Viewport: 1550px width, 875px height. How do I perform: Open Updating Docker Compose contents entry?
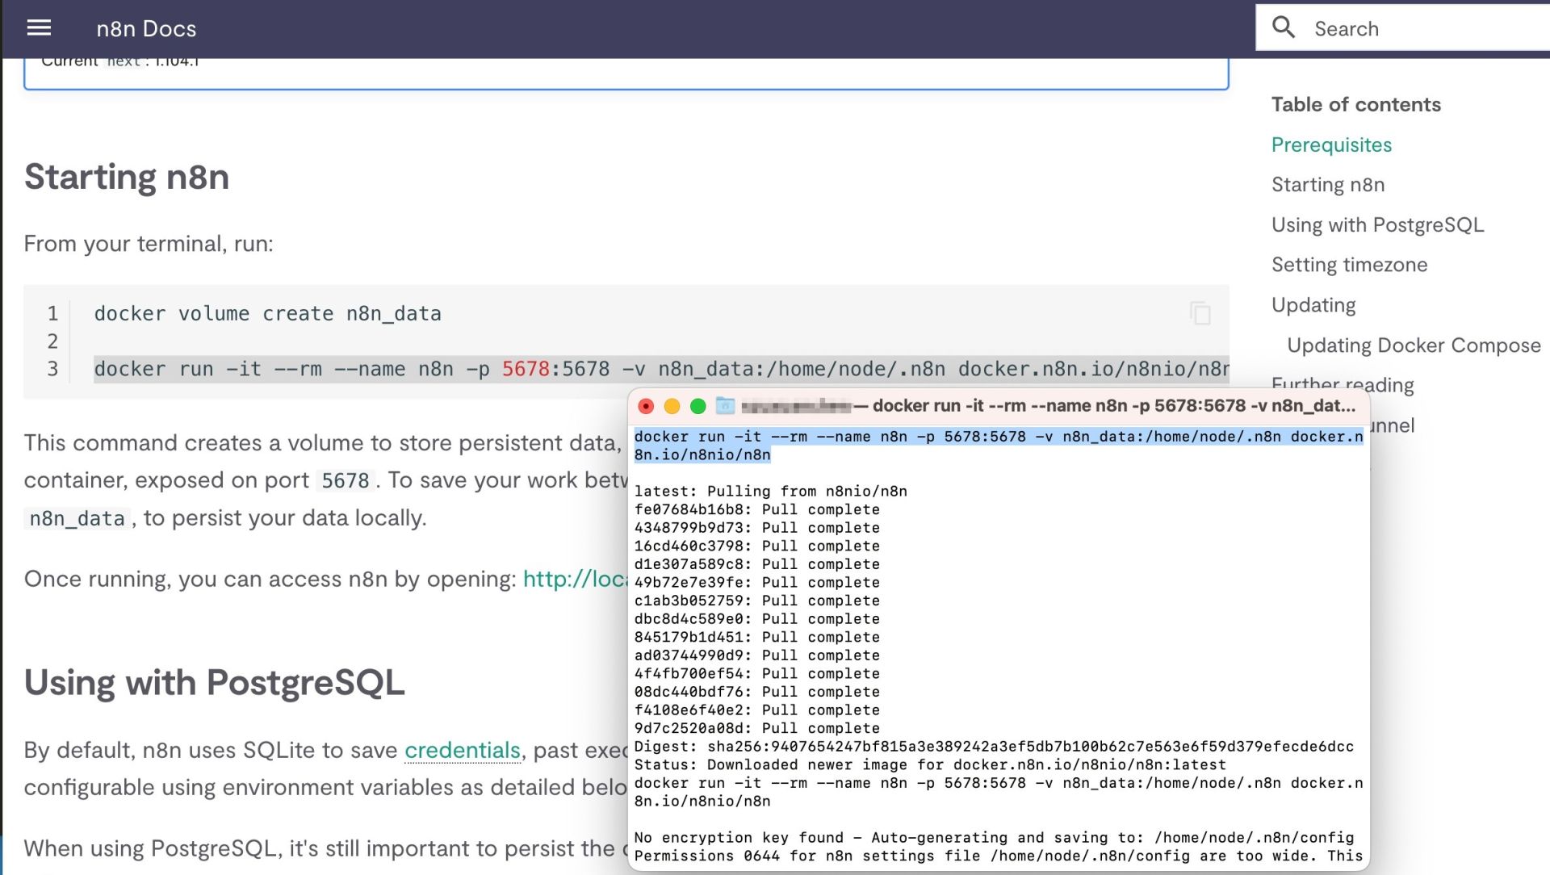click(1414, 345)
